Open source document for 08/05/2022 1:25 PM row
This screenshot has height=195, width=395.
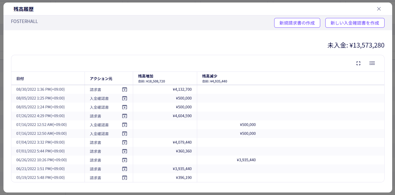(125, 98)
